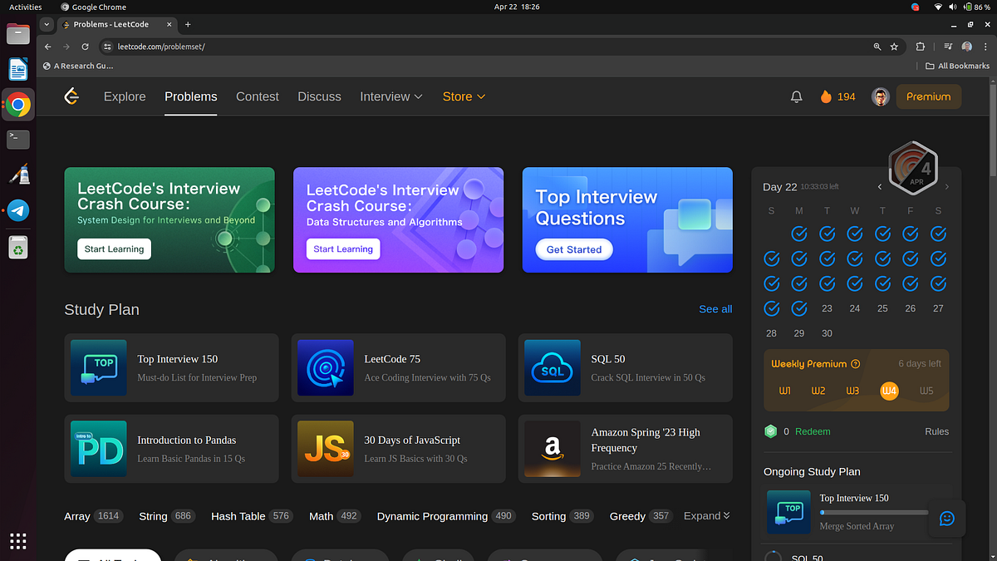The width and height of the screenshot is (997, 561).
Task: Open notifications via the bell icon
Action: (796, 96)
